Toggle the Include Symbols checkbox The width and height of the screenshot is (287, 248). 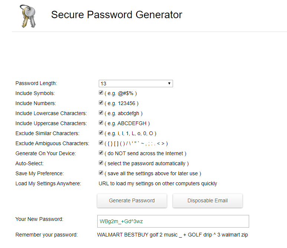pyautogui.click(x=101, y=93)
